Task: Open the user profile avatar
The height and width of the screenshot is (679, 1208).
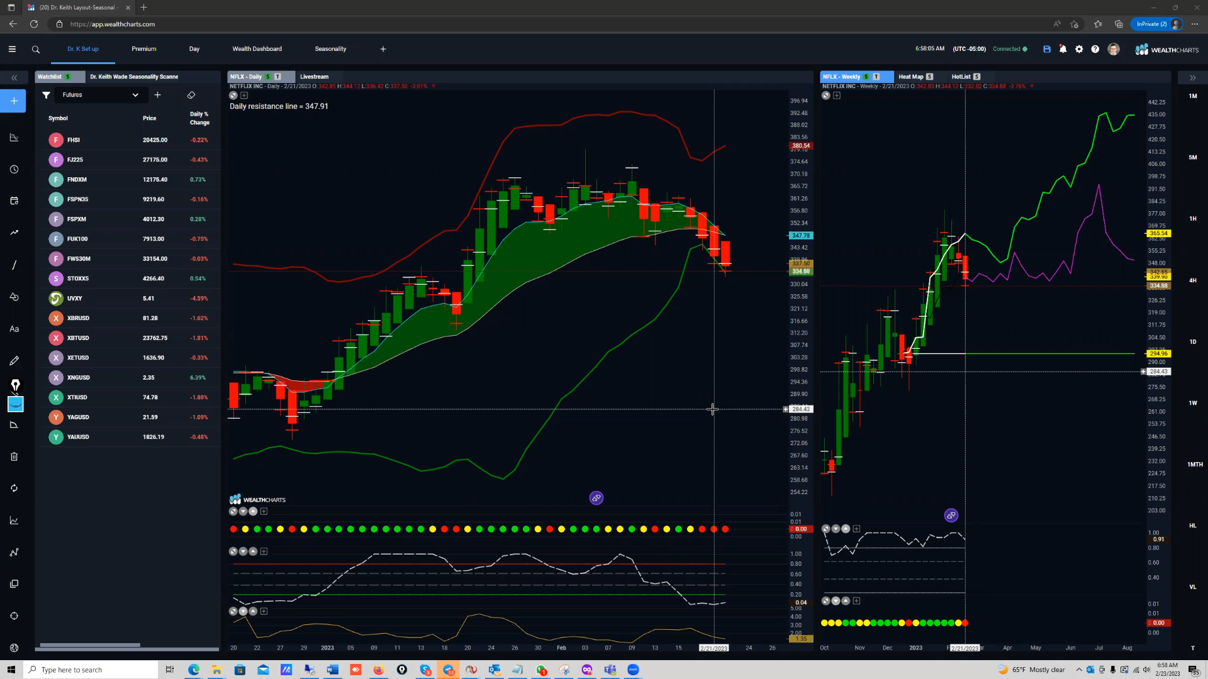Action: pos(1114,49)
